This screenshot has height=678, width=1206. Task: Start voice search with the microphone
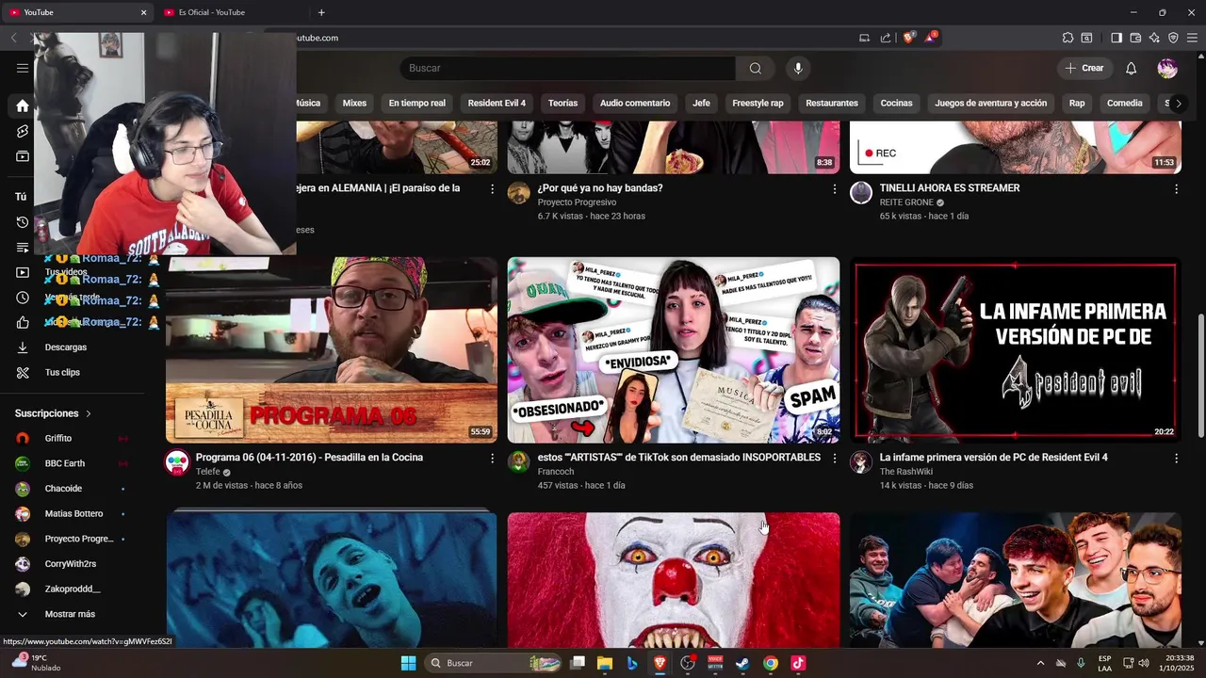click(798, 68)
